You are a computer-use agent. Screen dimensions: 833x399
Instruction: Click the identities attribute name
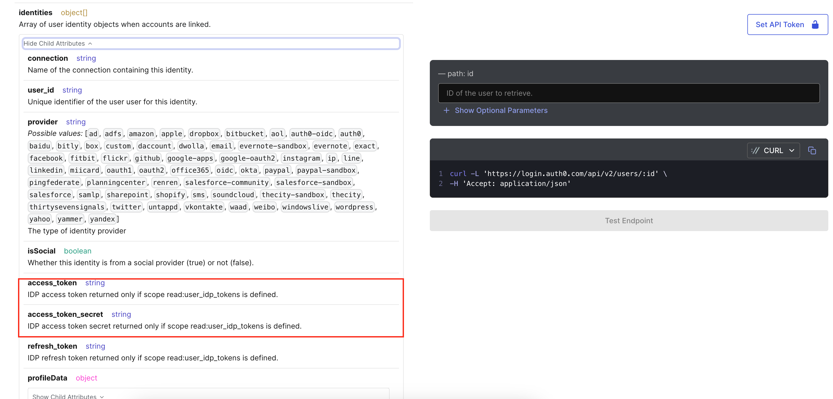tap(35, 13)
